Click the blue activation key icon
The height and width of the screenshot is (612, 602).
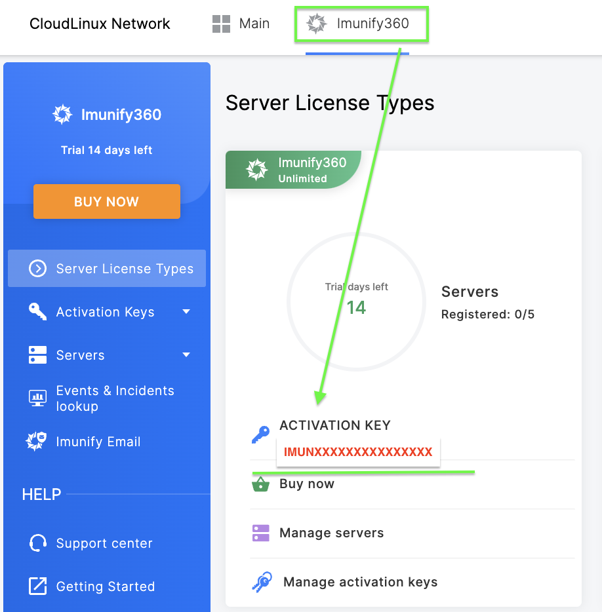pos(260,434)
